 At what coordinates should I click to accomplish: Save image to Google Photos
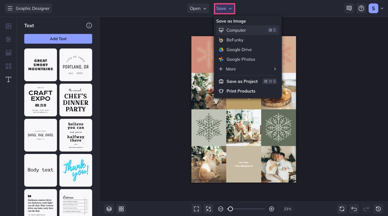point(248,59)
